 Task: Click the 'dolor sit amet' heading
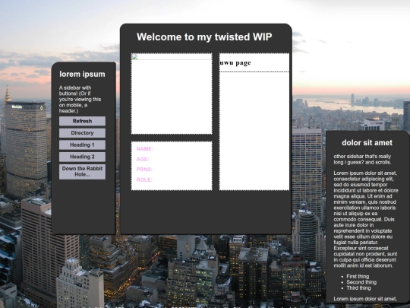click(367, 143)
